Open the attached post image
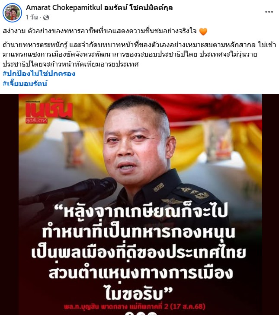The image size is (279, 315). click(140, 204)
